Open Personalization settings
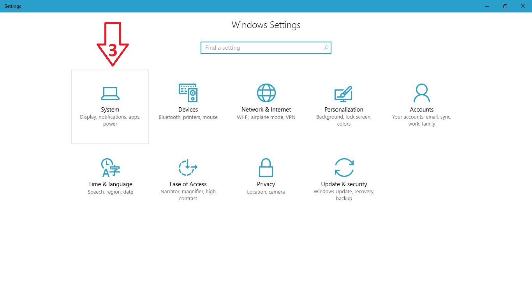The width and height of the screenshot is (532, 283). pyautogui.click(x=344, y=101)
